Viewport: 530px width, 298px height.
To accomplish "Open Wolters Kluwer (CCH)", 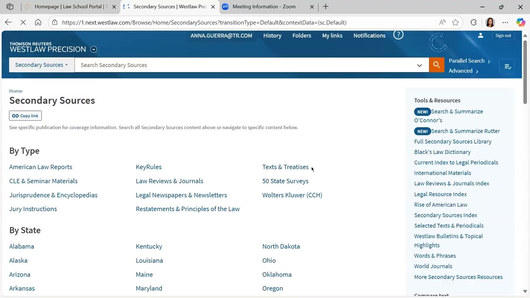I will tap(292, 195).
